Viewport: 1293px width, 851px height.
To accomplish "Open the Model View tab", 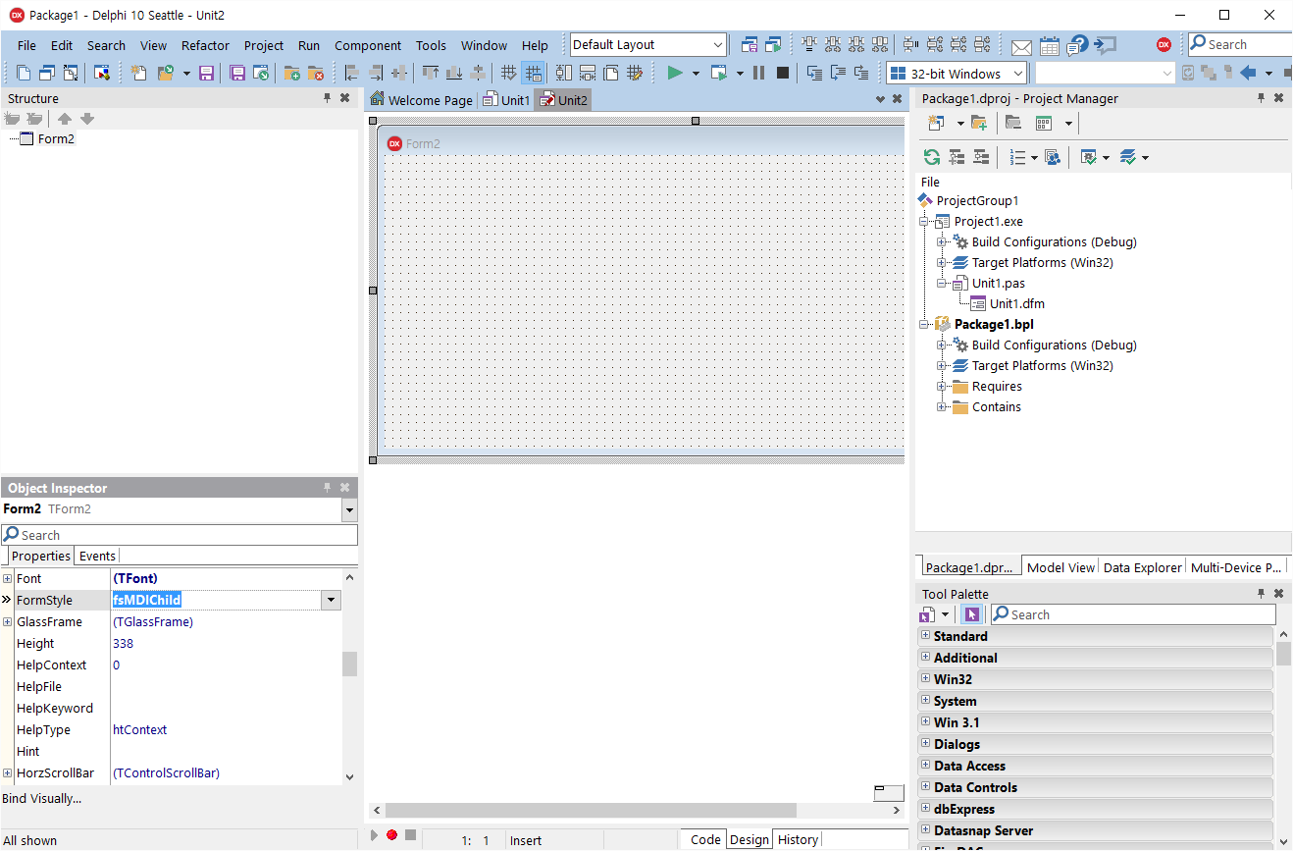I will coord(1060,567).
